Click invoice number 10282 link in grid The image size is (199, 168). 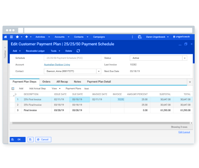pos(121,99)
